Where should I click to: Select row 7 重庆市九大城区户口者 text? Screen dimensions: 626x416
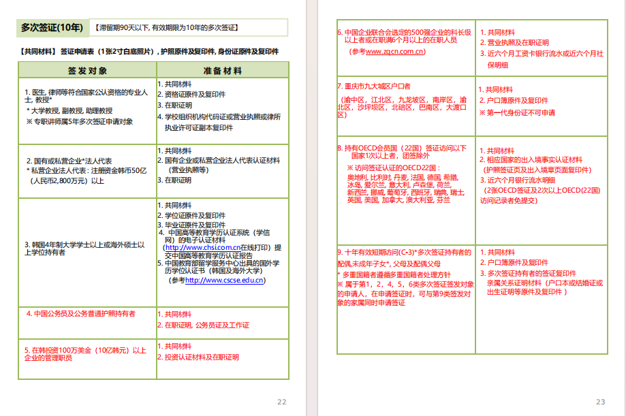pos(374,86)
